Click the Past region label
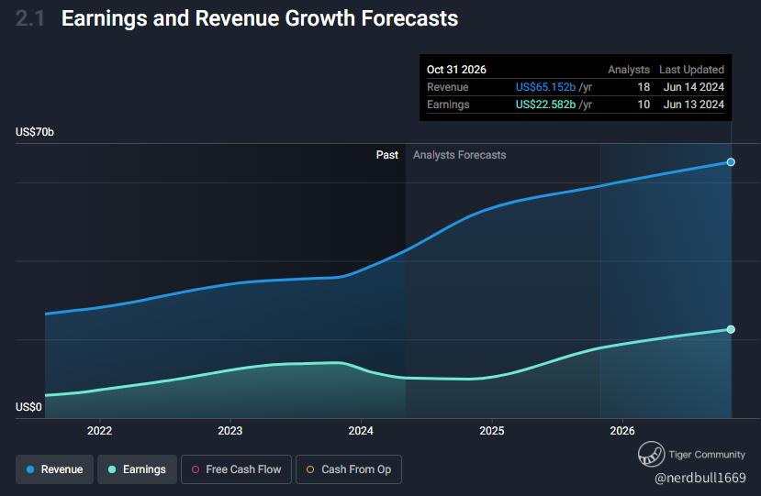 tap(386, 155)
